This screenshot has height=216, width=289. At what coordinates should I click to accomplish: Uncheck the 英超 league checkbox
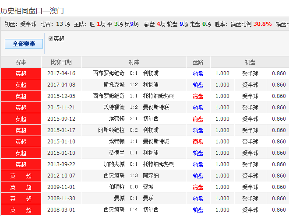pyautogui.click(x=51, y=38)
